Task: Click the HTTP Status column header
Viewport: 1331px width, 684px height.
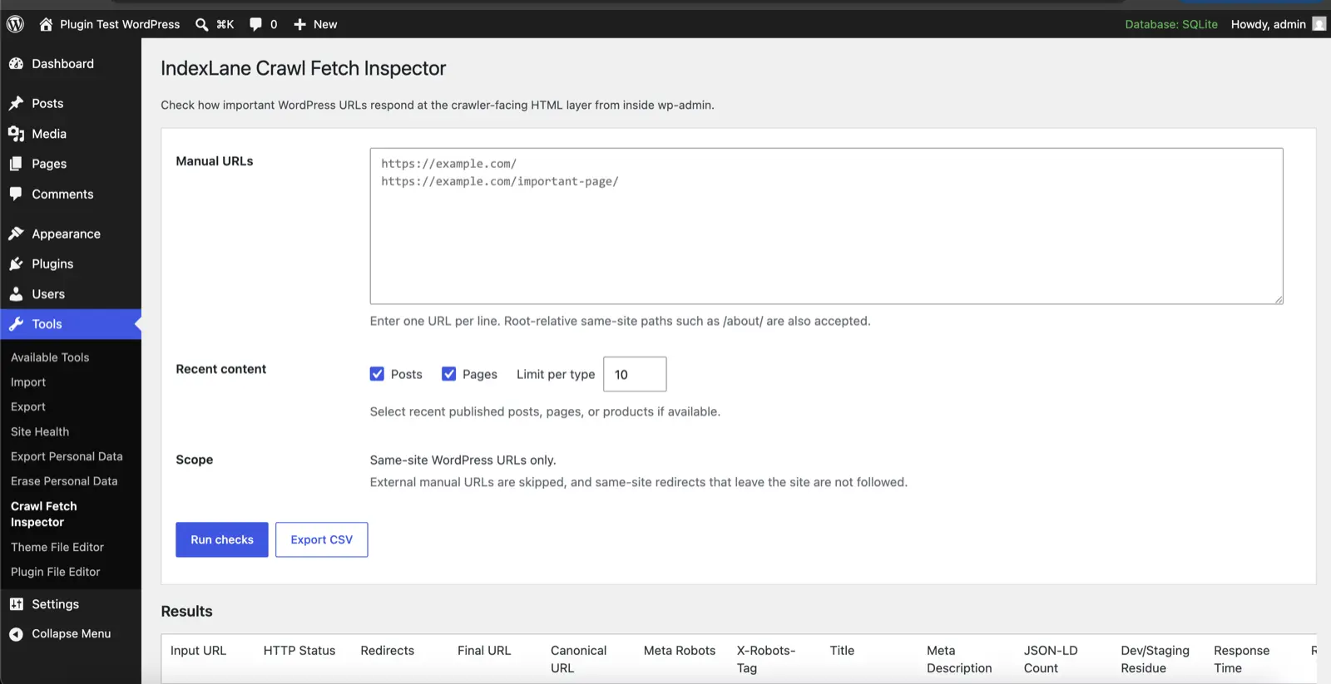Action: pos(299,651)
